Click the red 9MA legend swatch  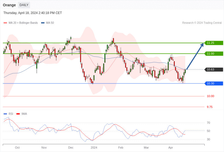[18, 114]
